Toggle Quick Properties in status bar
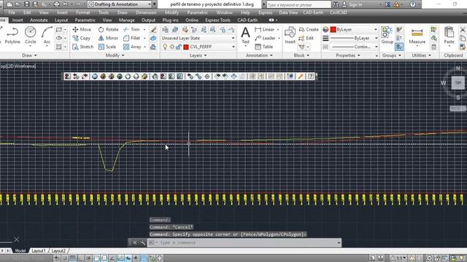 point(152,258)
